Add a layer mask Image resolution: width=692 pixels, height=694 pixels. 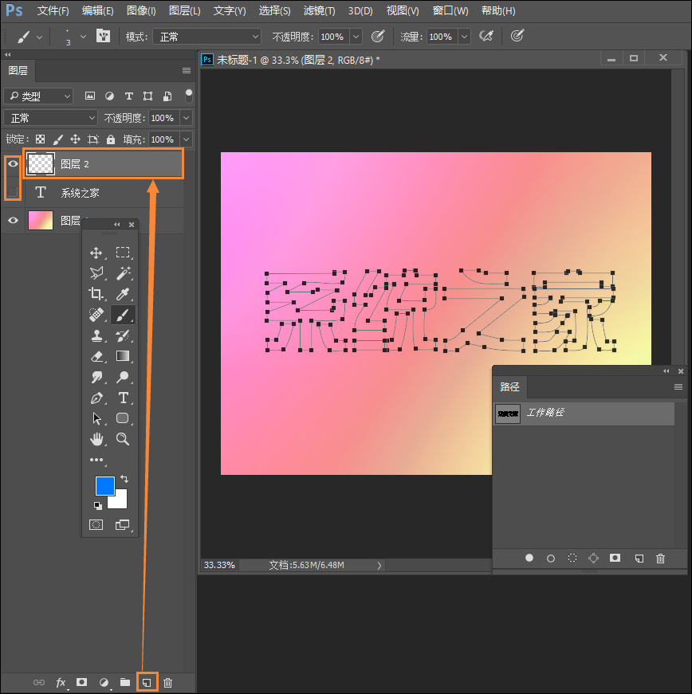pyautogui.click(x=81, y=682)
